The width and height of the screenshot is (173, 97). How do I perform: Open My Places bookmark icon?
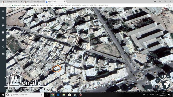click(3, 40)
